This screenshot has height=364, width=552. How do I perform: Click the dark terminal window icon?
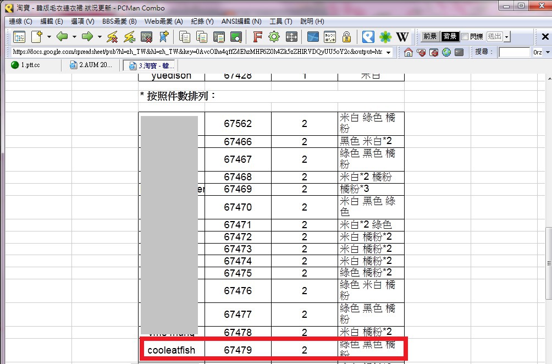pyautogui.click(x=459, y=52)
